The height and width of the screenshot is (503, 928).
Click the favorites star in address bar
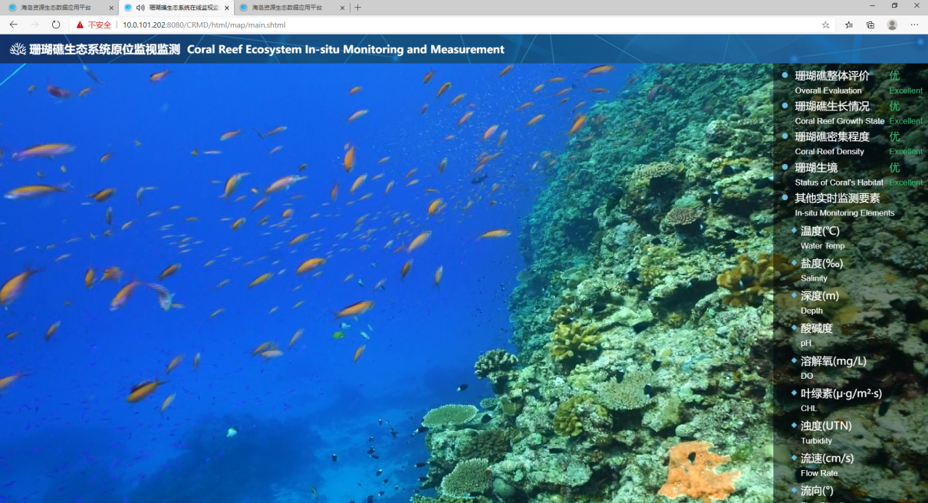(826, 25)
